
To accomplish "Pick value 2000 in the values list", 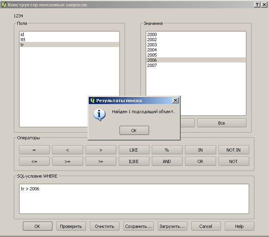I will click(196, 34).
